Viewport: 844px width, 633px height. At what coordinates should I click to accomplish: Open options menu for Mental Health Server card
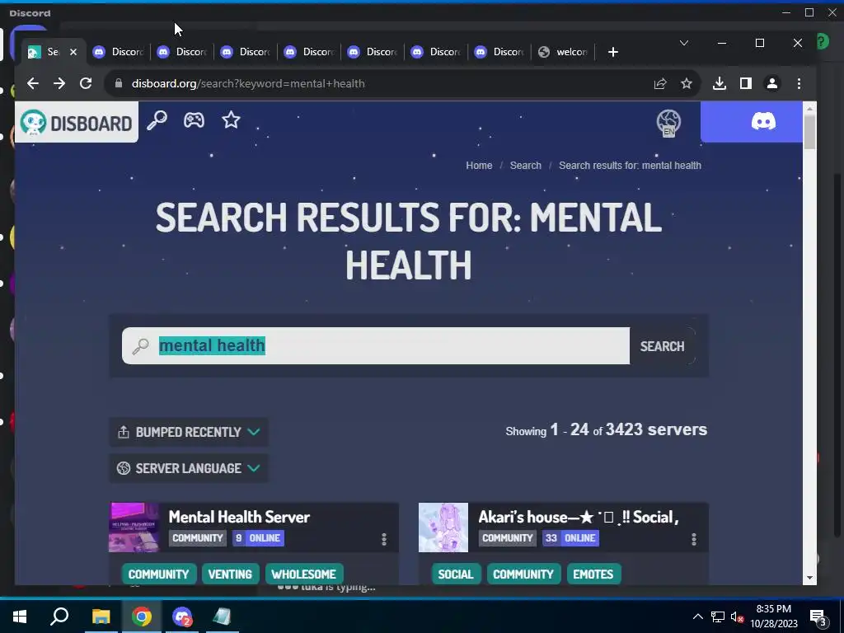point(384,539)
